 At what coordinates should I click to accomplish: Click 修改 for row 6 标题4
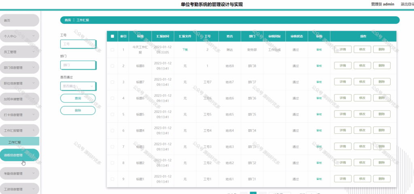(x=362, y=130)
